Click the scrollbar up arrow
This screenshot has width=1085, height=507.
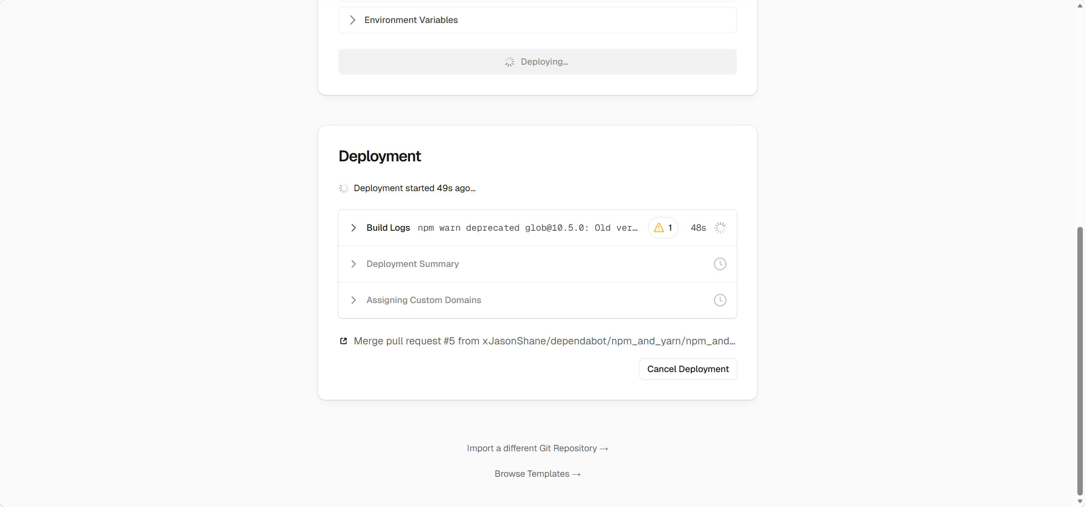tap(1080, 6)
